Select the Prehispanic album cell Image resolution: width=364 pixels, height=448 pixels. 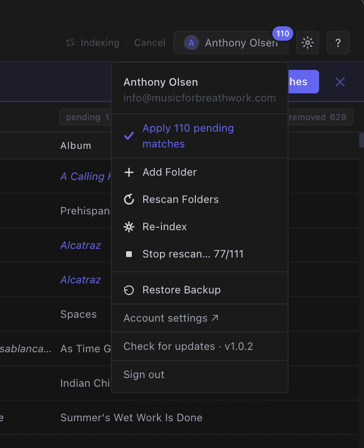tap(86, 211)
